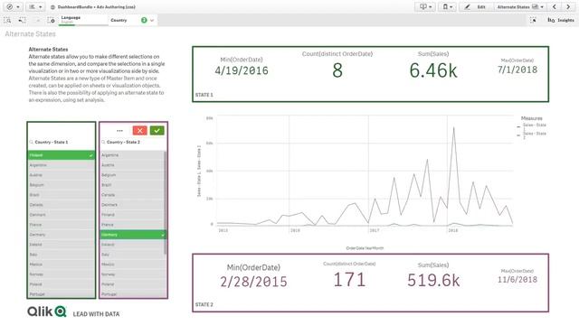Click State 2 Min(OrderDate) value 2/28/2015
Viewport: 579px width, 325px height.
253,282
